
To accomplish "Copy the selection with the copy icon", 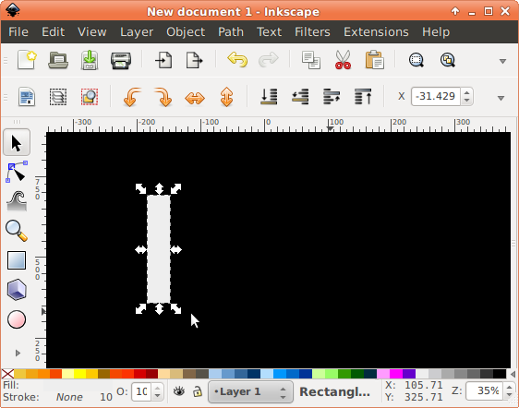I will click(311, 60).
